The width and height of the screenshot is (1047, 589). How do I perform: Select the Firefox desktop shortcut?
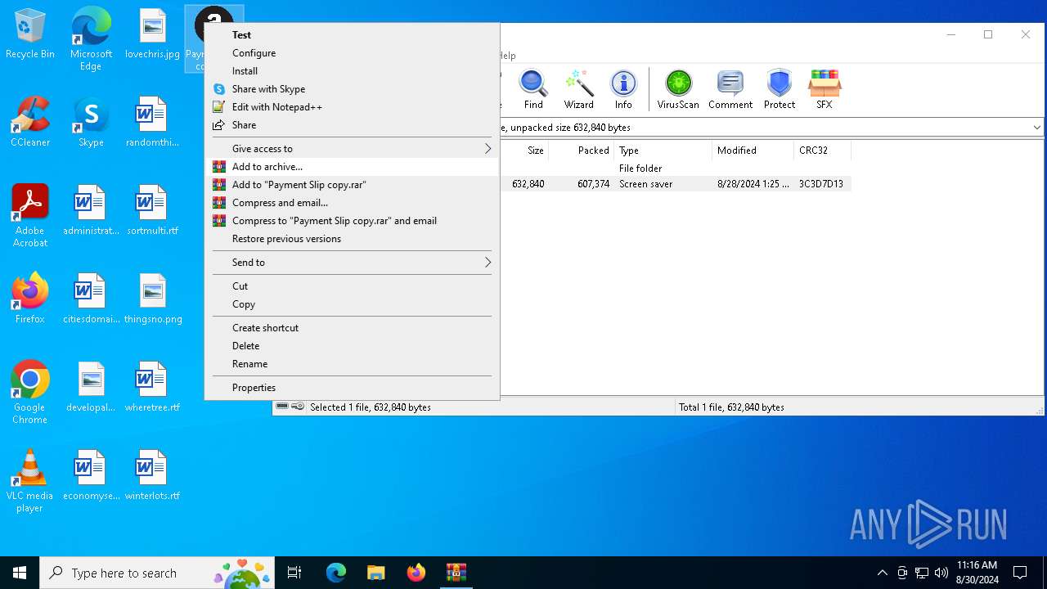coord(30,299)
